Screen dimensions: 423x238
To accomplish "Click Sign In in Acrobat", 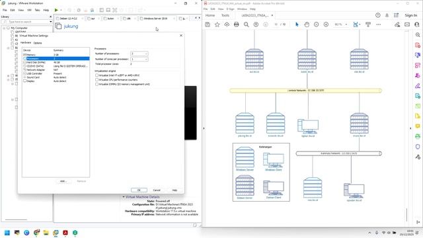I will click(411, 15).
